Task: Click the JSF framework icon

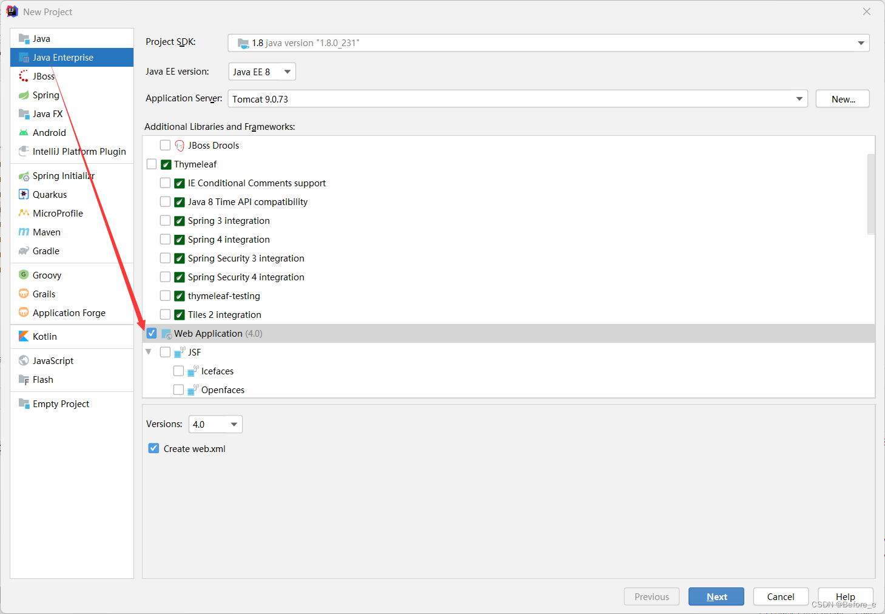Action: [x=180, y=353]
